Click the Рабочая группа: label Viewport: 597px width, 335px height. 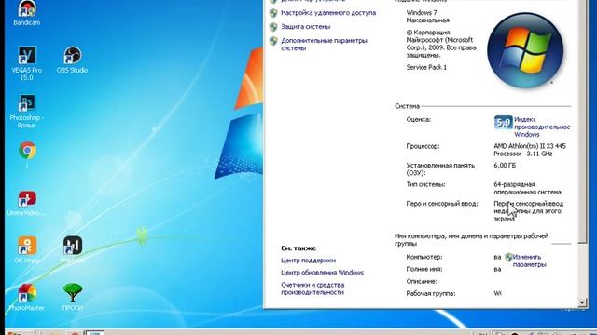tap(431, 294)
